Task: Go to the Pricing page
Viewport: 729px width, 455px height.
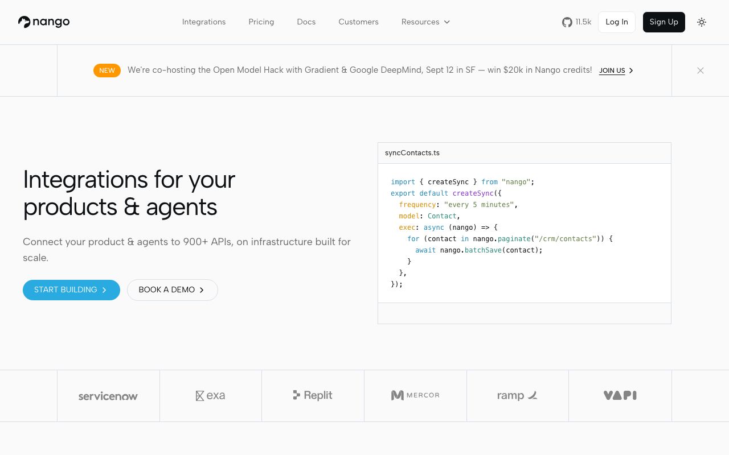Action: 261,22
